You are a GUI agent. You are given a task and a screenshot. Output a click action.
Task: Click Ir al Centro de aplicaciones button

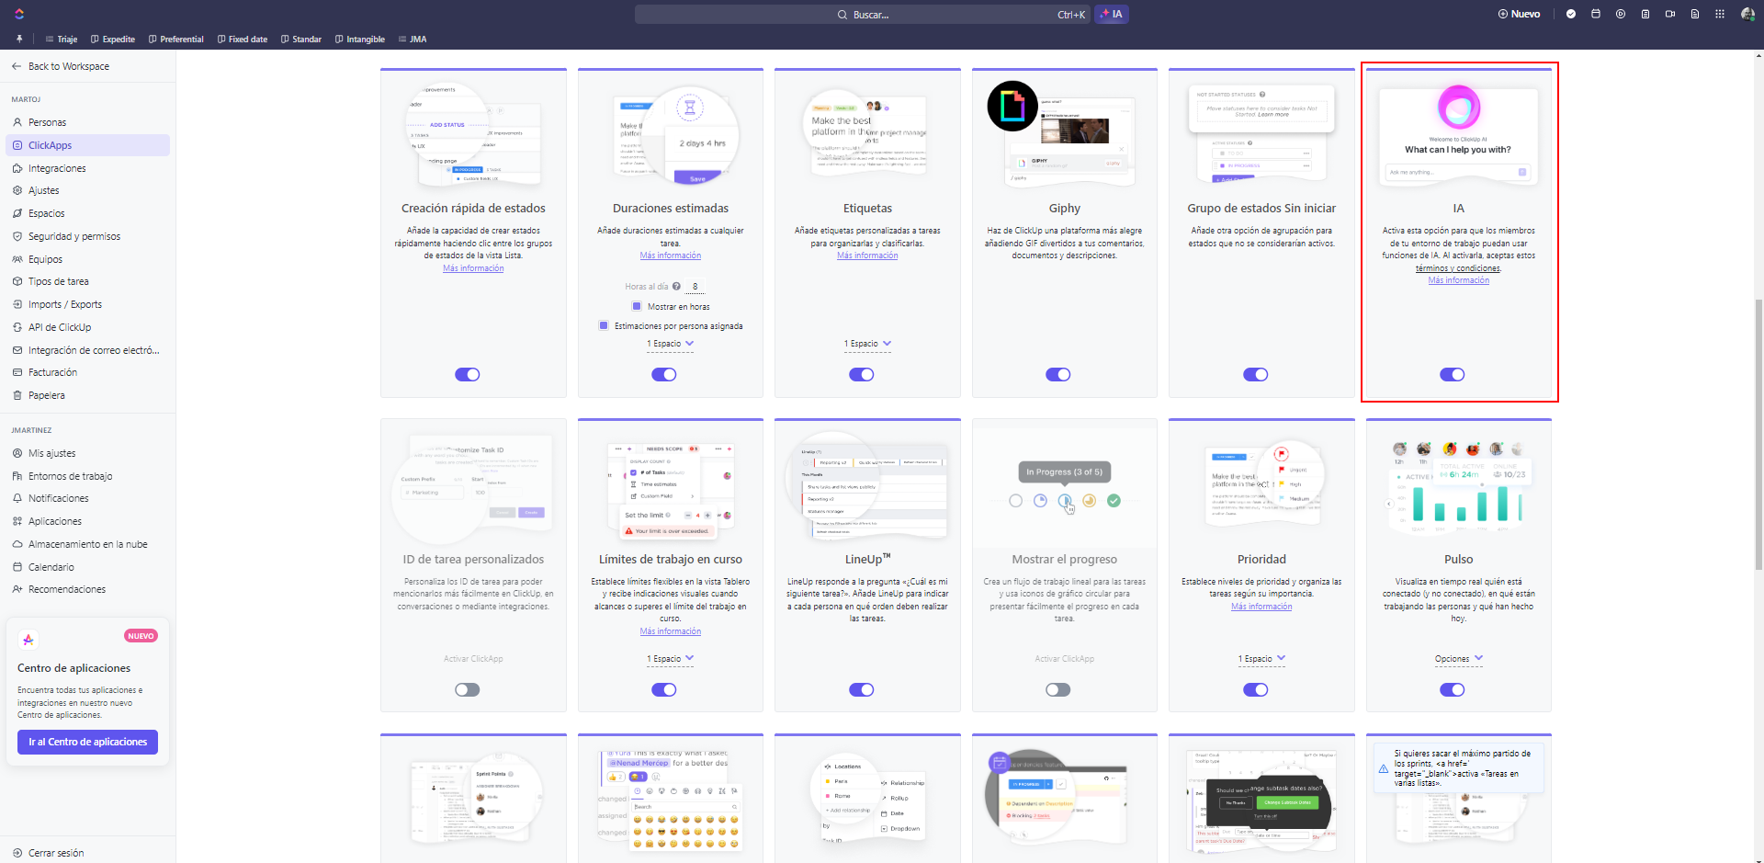(x=87, y=742)
